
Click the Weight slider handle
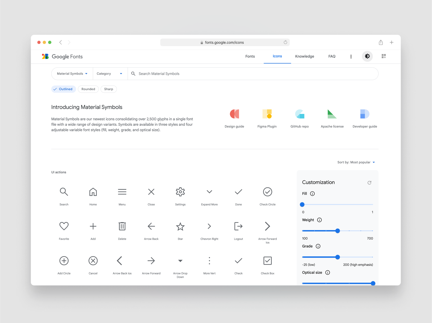tap(338, 231)
